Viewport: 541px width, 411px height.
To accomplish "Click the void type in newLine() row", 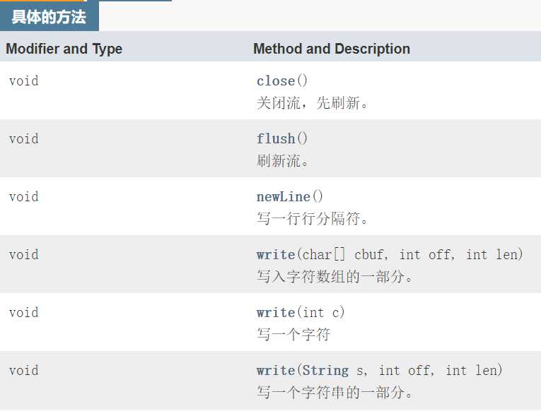I will pos(24,197).
